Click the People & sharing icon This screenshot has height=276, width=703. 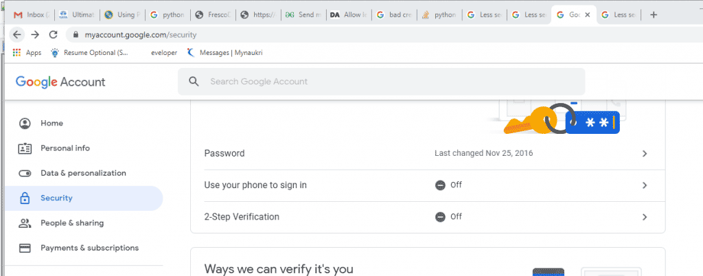point(25,223)
